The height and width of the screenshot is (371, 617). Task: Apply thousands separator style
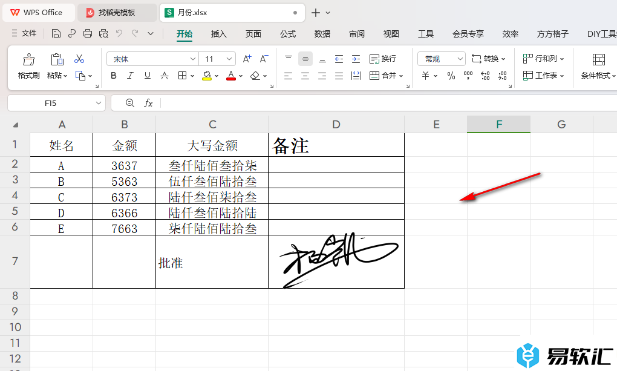click(x=468, y=76)
